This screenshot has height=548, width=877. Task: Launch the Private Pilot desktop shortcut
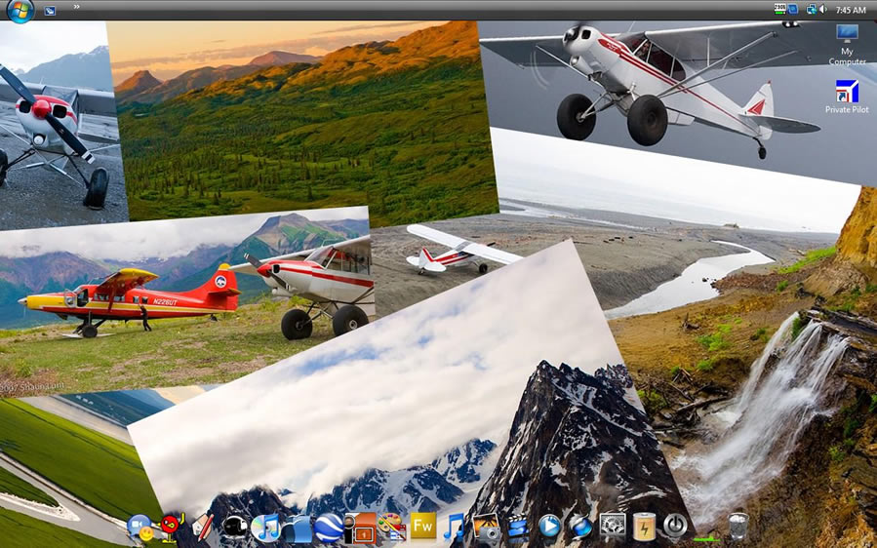[847, 97]
